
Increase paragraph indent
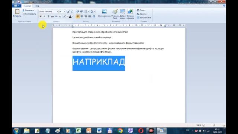[x=82, y=12]
